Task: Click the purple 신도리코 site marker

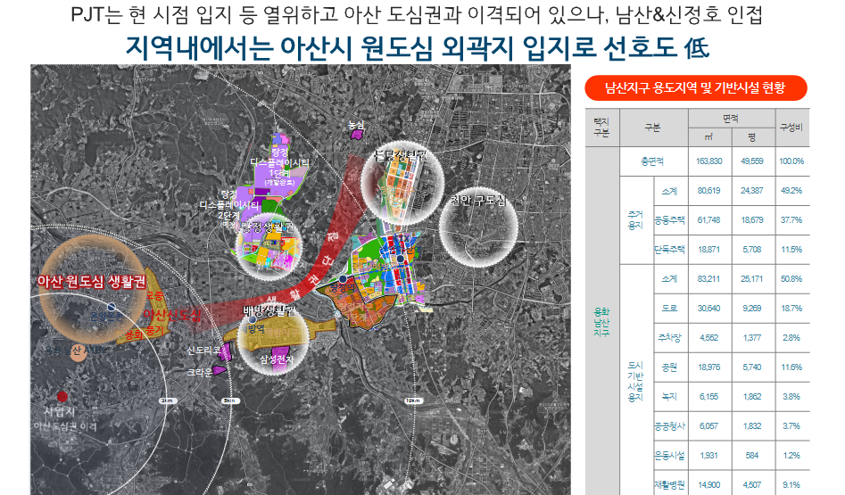Action: (227, 353)
